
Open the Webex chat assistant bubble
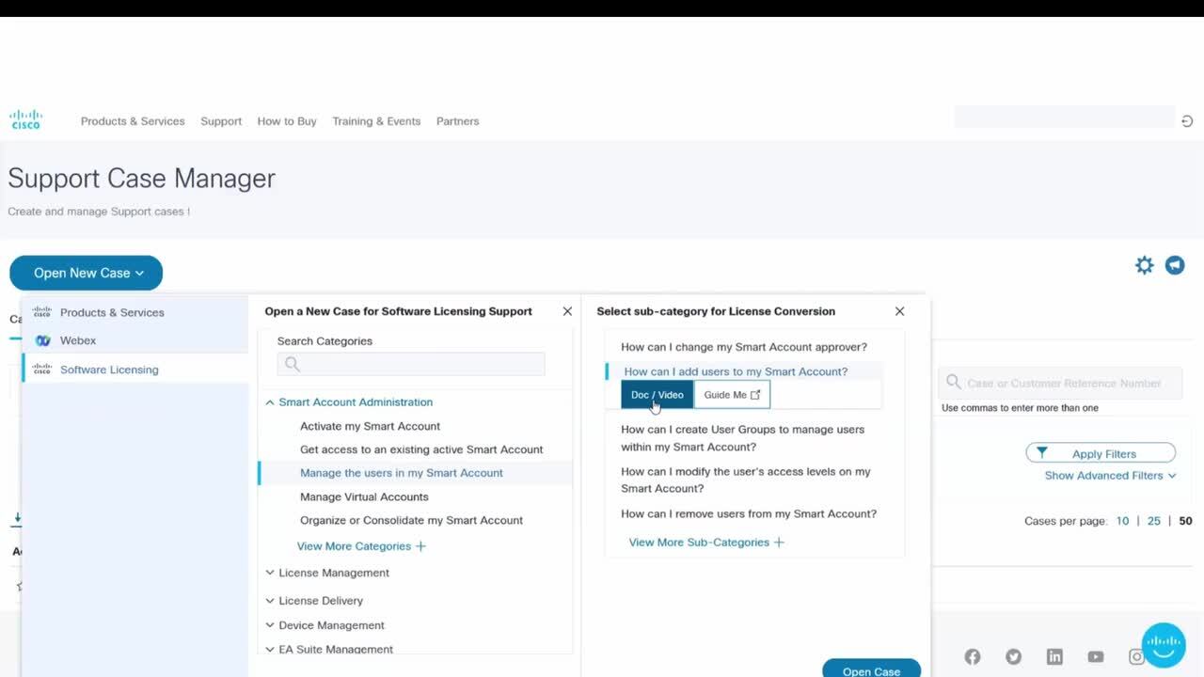[1164, 645]
